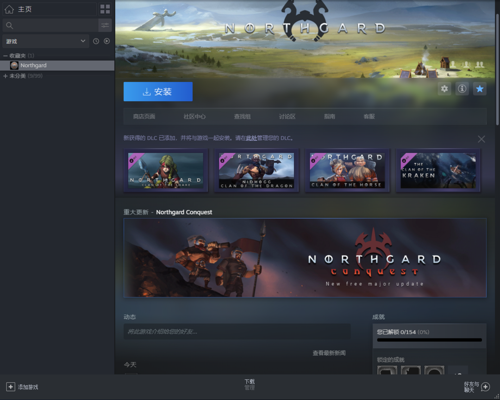Show game info icon
Image resolution: width=500 pixels, height=400 pixels.
point(462,89)
